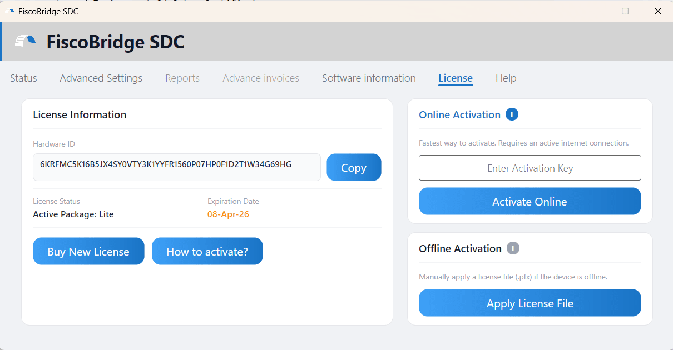Click the Offline Activation heading
The image size is (673, 350).
(x=460, y=248)
